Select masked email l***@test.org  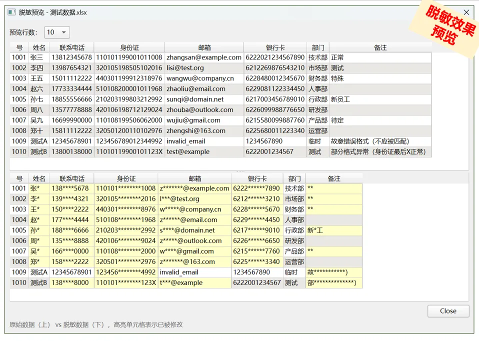[x=194, y=199]
